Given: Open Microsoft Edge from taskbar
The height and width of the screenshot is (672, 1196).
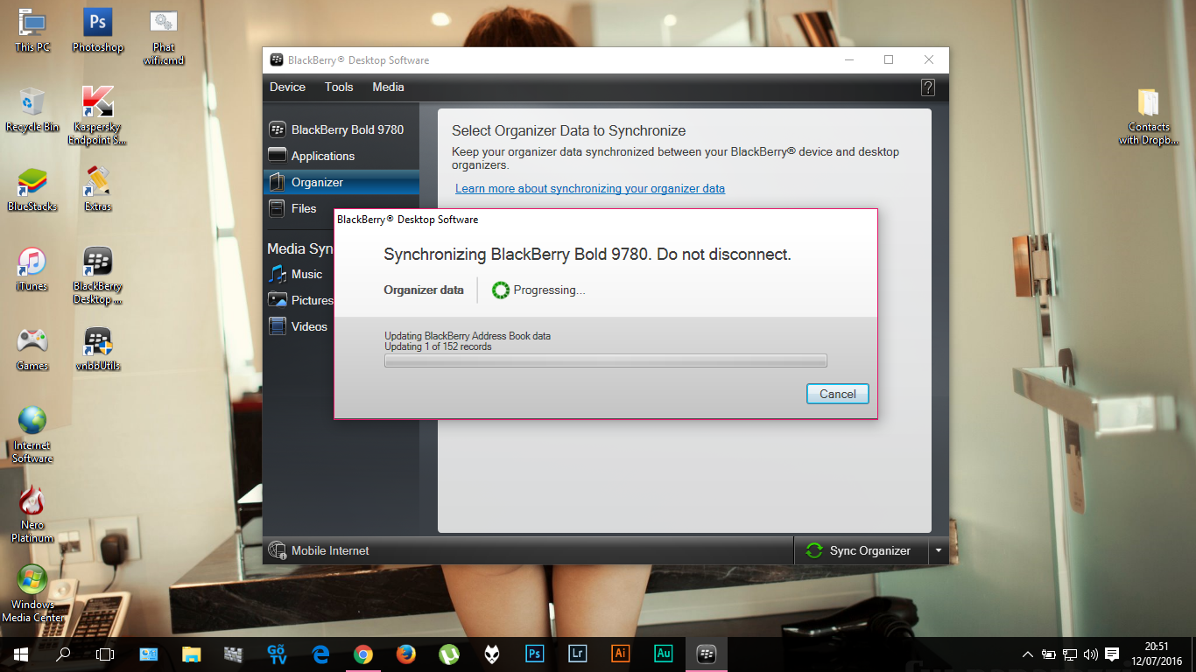Looking at the screenshot, I should [x=320, y=654].
